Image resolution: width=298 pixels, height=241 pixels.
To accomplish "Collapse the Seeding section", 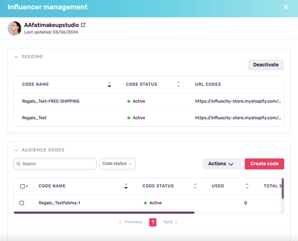I will tap(16, 57).
